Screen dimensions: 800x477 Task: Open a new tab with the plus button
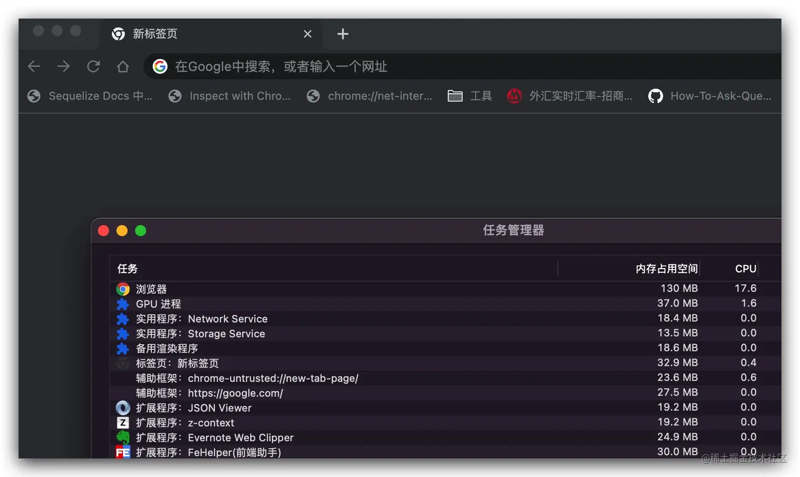pos(343,34)
